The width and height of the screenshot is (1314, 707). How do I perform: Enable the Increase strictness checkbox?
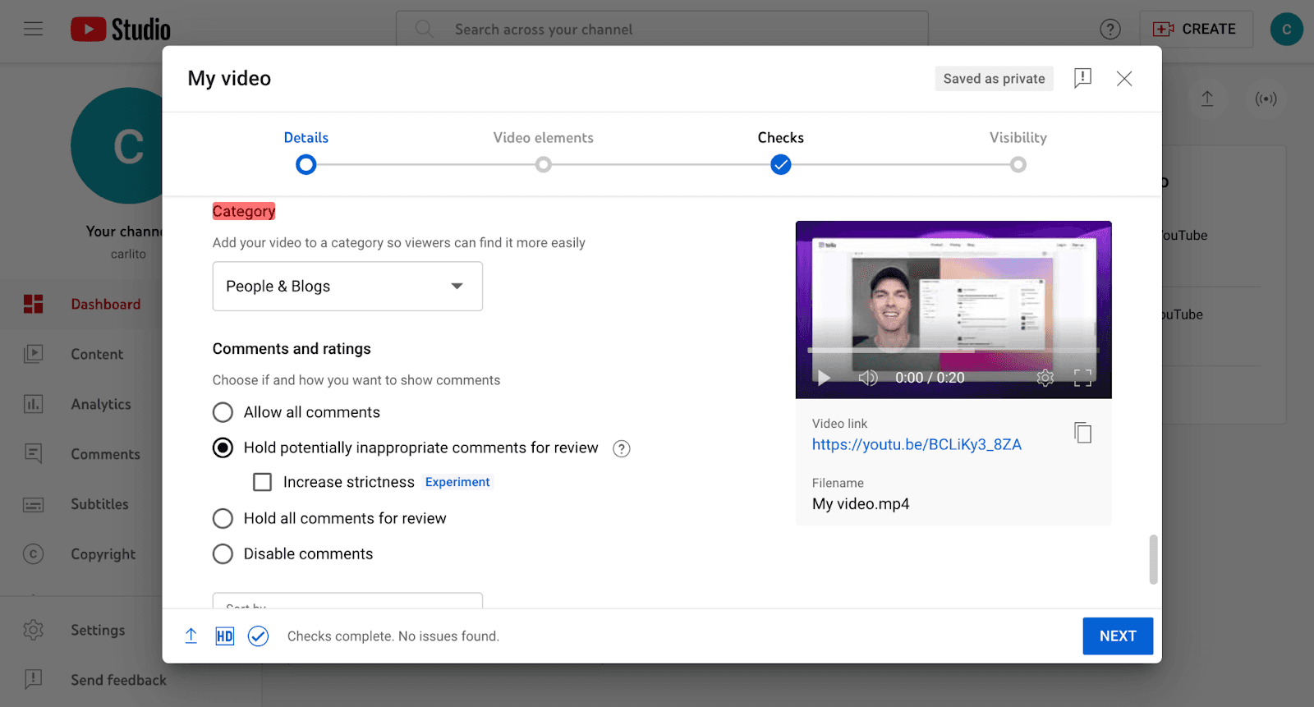(x=263, y=482)
